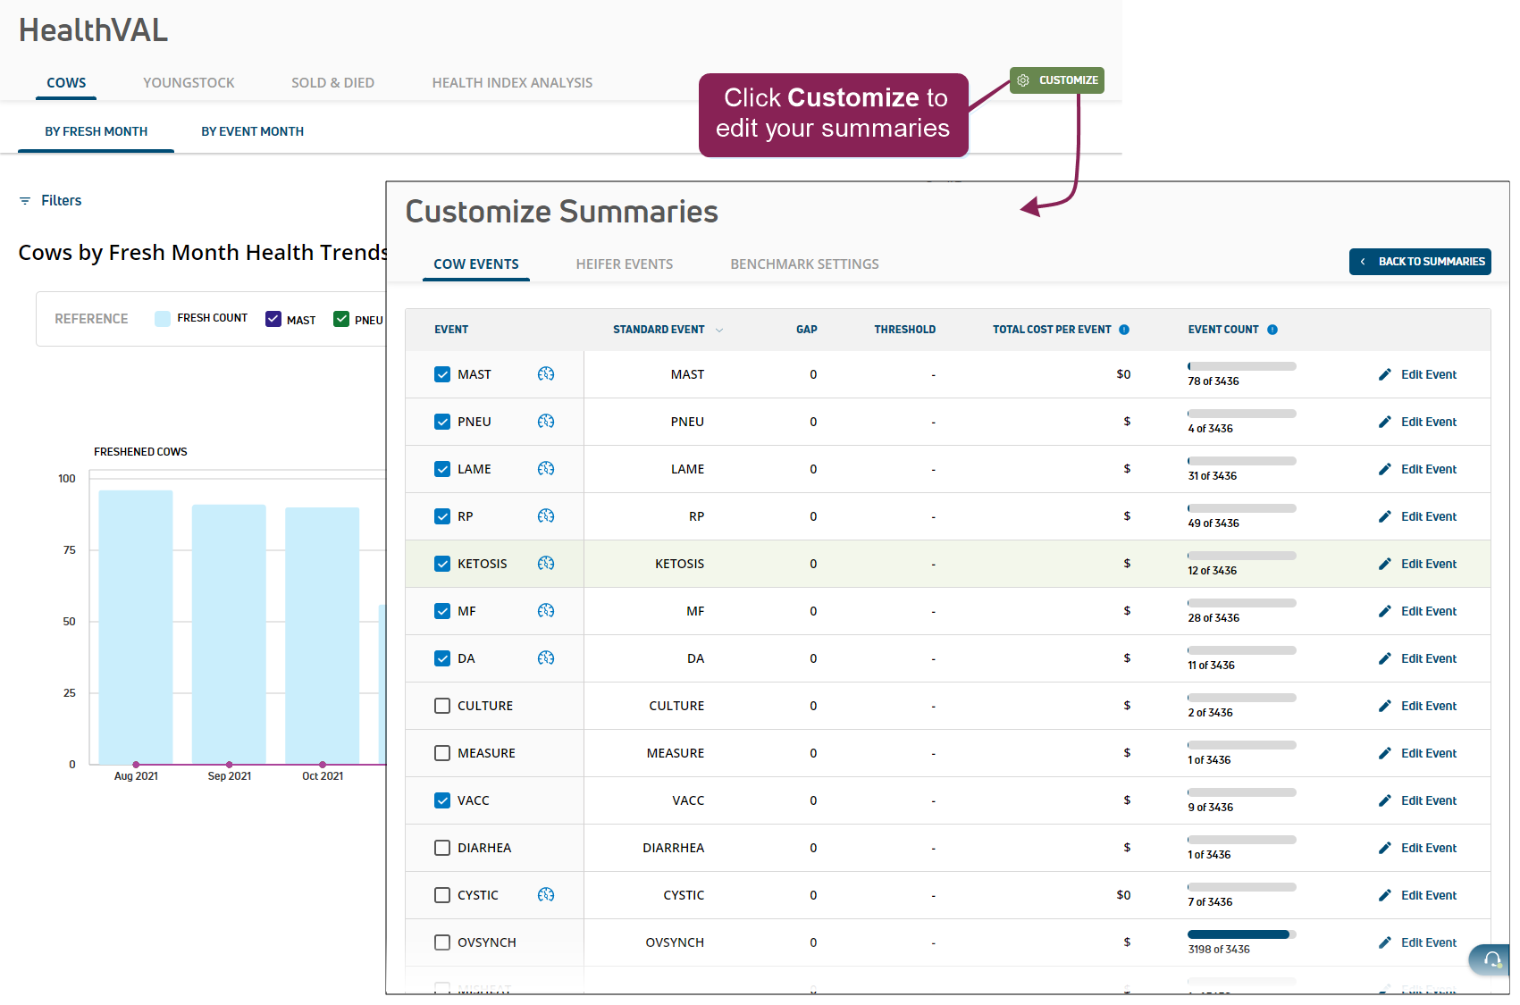
Task: Click the gauge icon in KETOSIS row
Action: [546, 564]
